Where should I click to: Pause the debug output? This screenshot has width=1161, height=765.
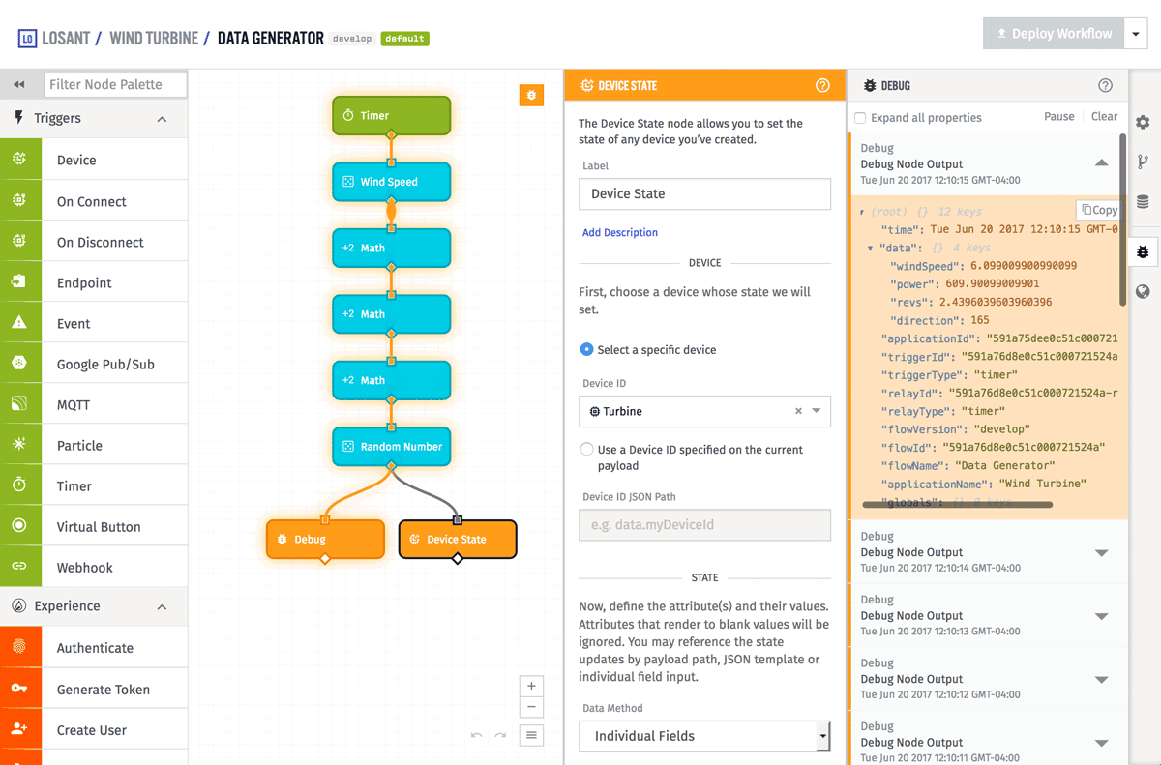click(x=1059, y=116)
